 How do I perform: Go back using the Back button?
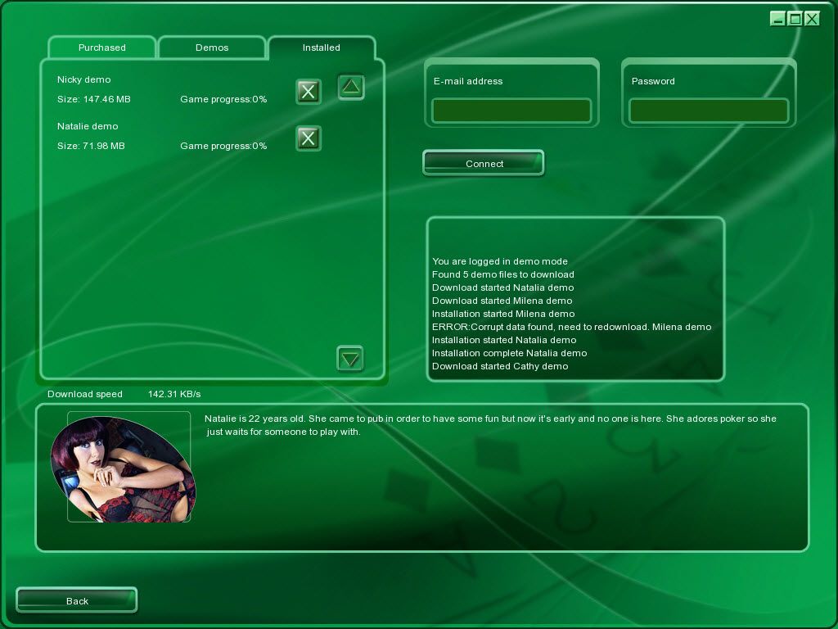(x=77, y=600)
